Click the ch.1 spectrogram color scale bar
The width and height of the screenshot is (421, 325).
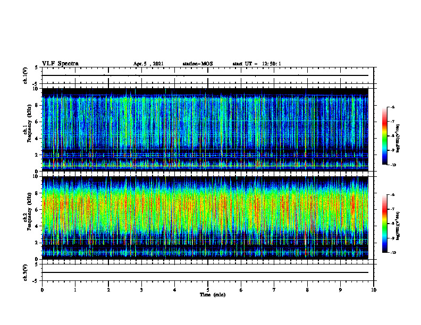pos(384,136)
